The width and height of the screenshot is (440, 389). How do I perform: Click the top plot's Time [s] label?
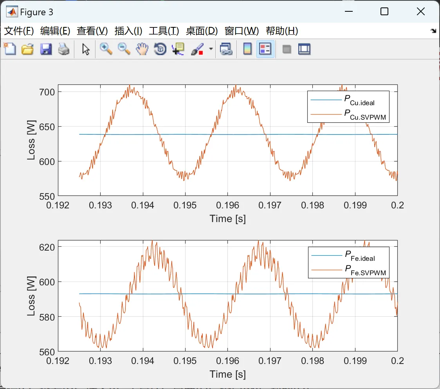pos(227,219)
